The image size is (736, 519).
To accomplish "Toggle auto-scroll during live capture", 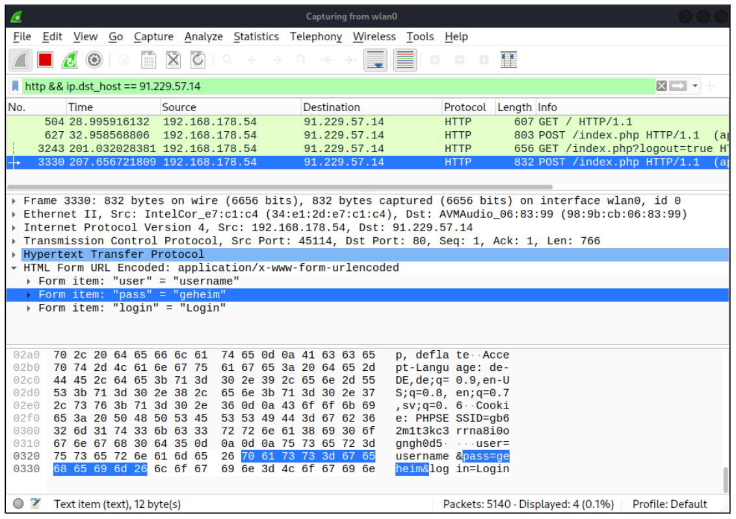I will coord(376,59).
